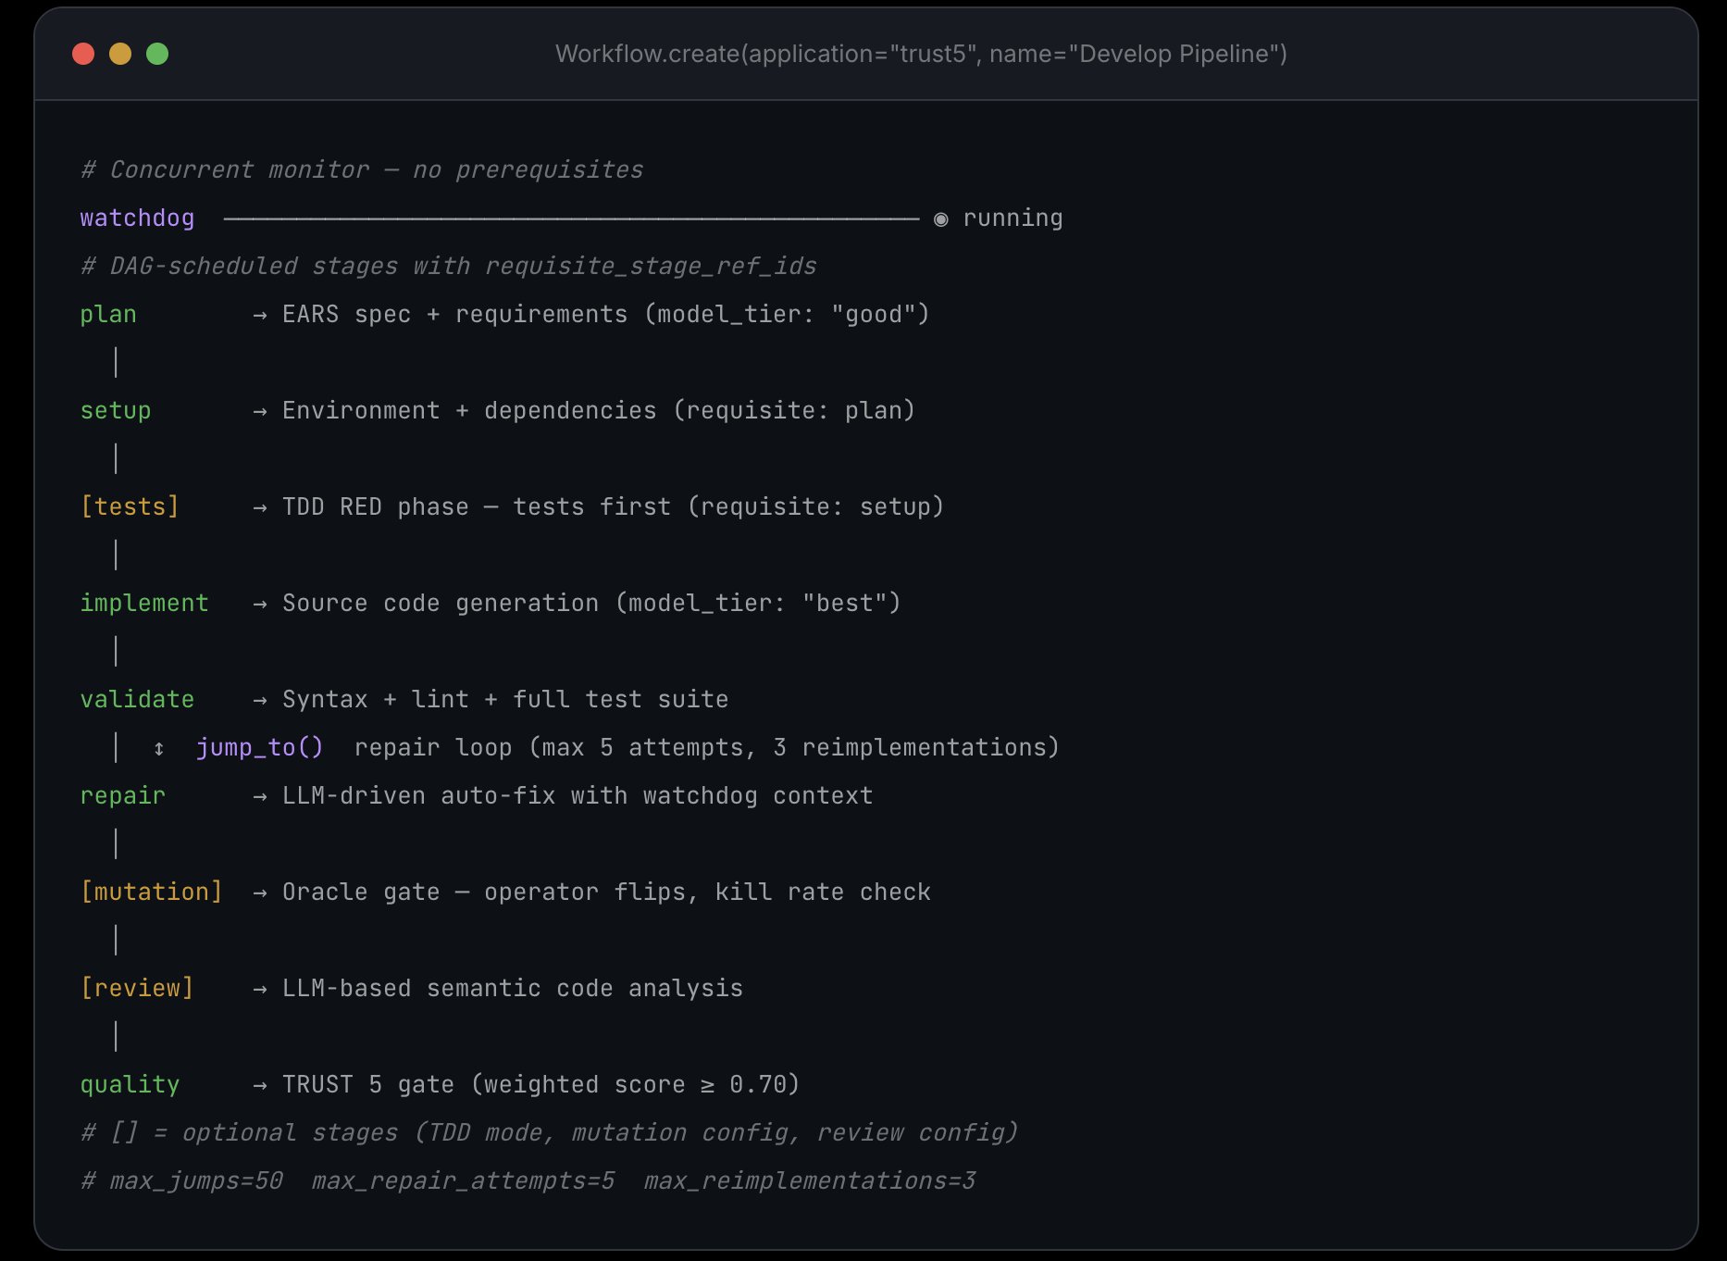The image size is (1727, 1261).
Task: Click the red close window dot
Action: point(83,54)
